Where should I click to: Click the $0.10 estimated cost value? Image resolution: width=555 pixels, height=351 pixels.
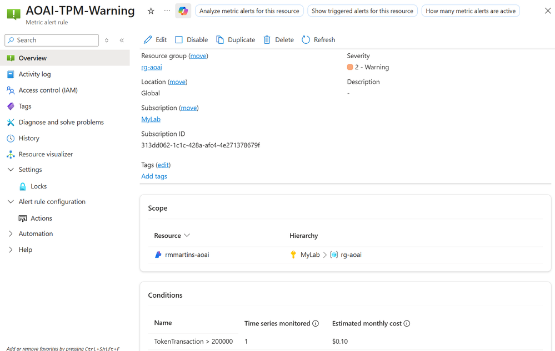340,342
